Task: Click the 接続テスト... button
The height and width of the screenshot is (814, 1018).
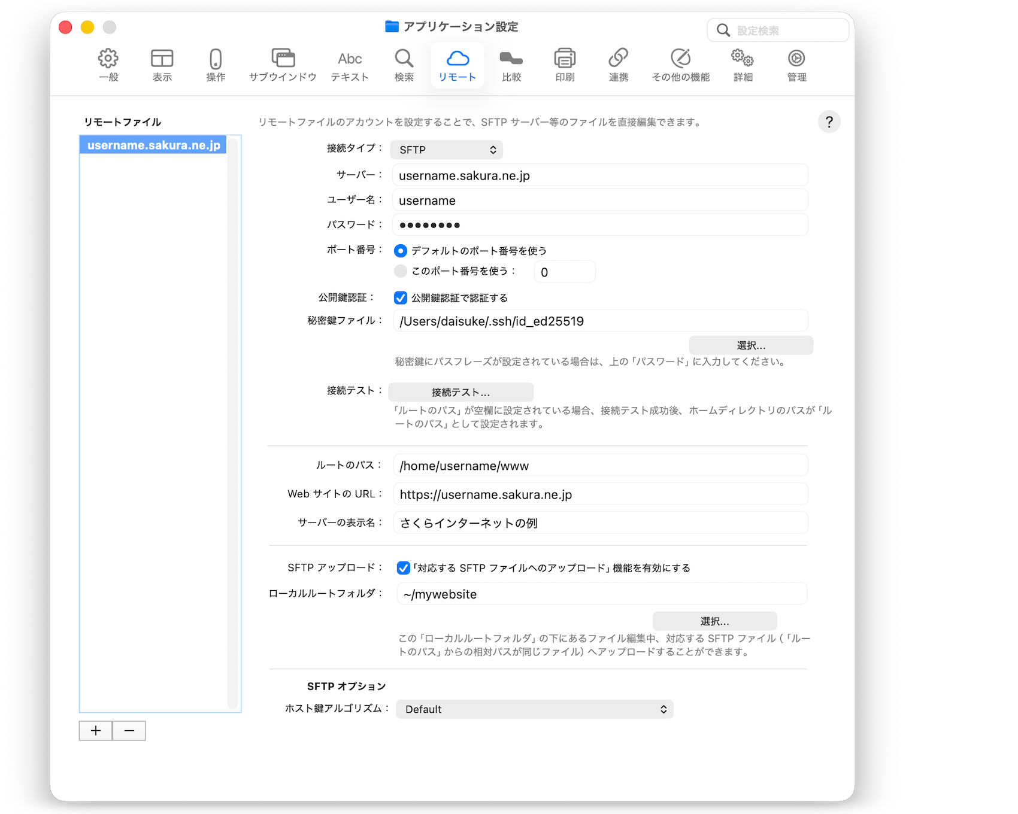Action: click(x=460, y=393)
